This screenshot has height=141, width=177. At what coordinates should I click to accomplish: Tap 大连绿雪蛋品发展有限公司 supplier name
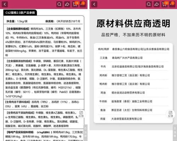127,119
